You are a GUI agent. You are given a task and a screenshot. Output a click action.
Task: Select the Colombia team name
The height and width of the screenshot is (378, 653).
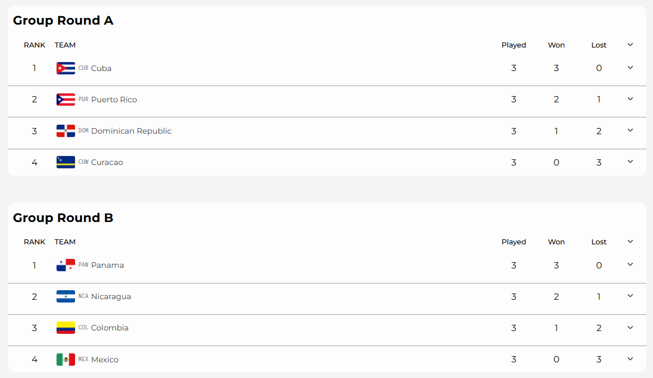pos(110,328)
